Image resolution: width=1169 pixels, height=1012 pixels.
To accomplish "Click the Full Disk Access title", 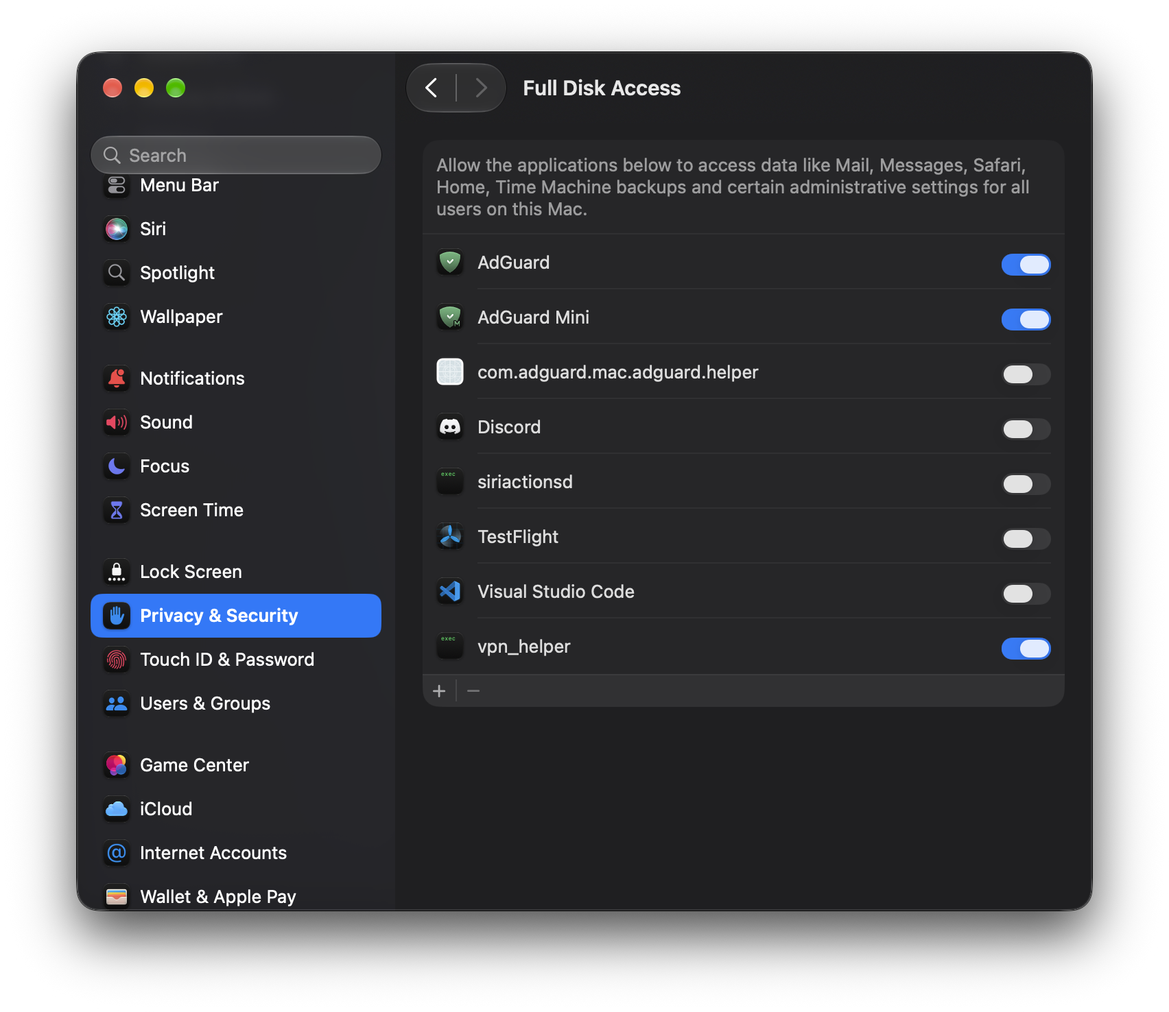I will point(602,88).
